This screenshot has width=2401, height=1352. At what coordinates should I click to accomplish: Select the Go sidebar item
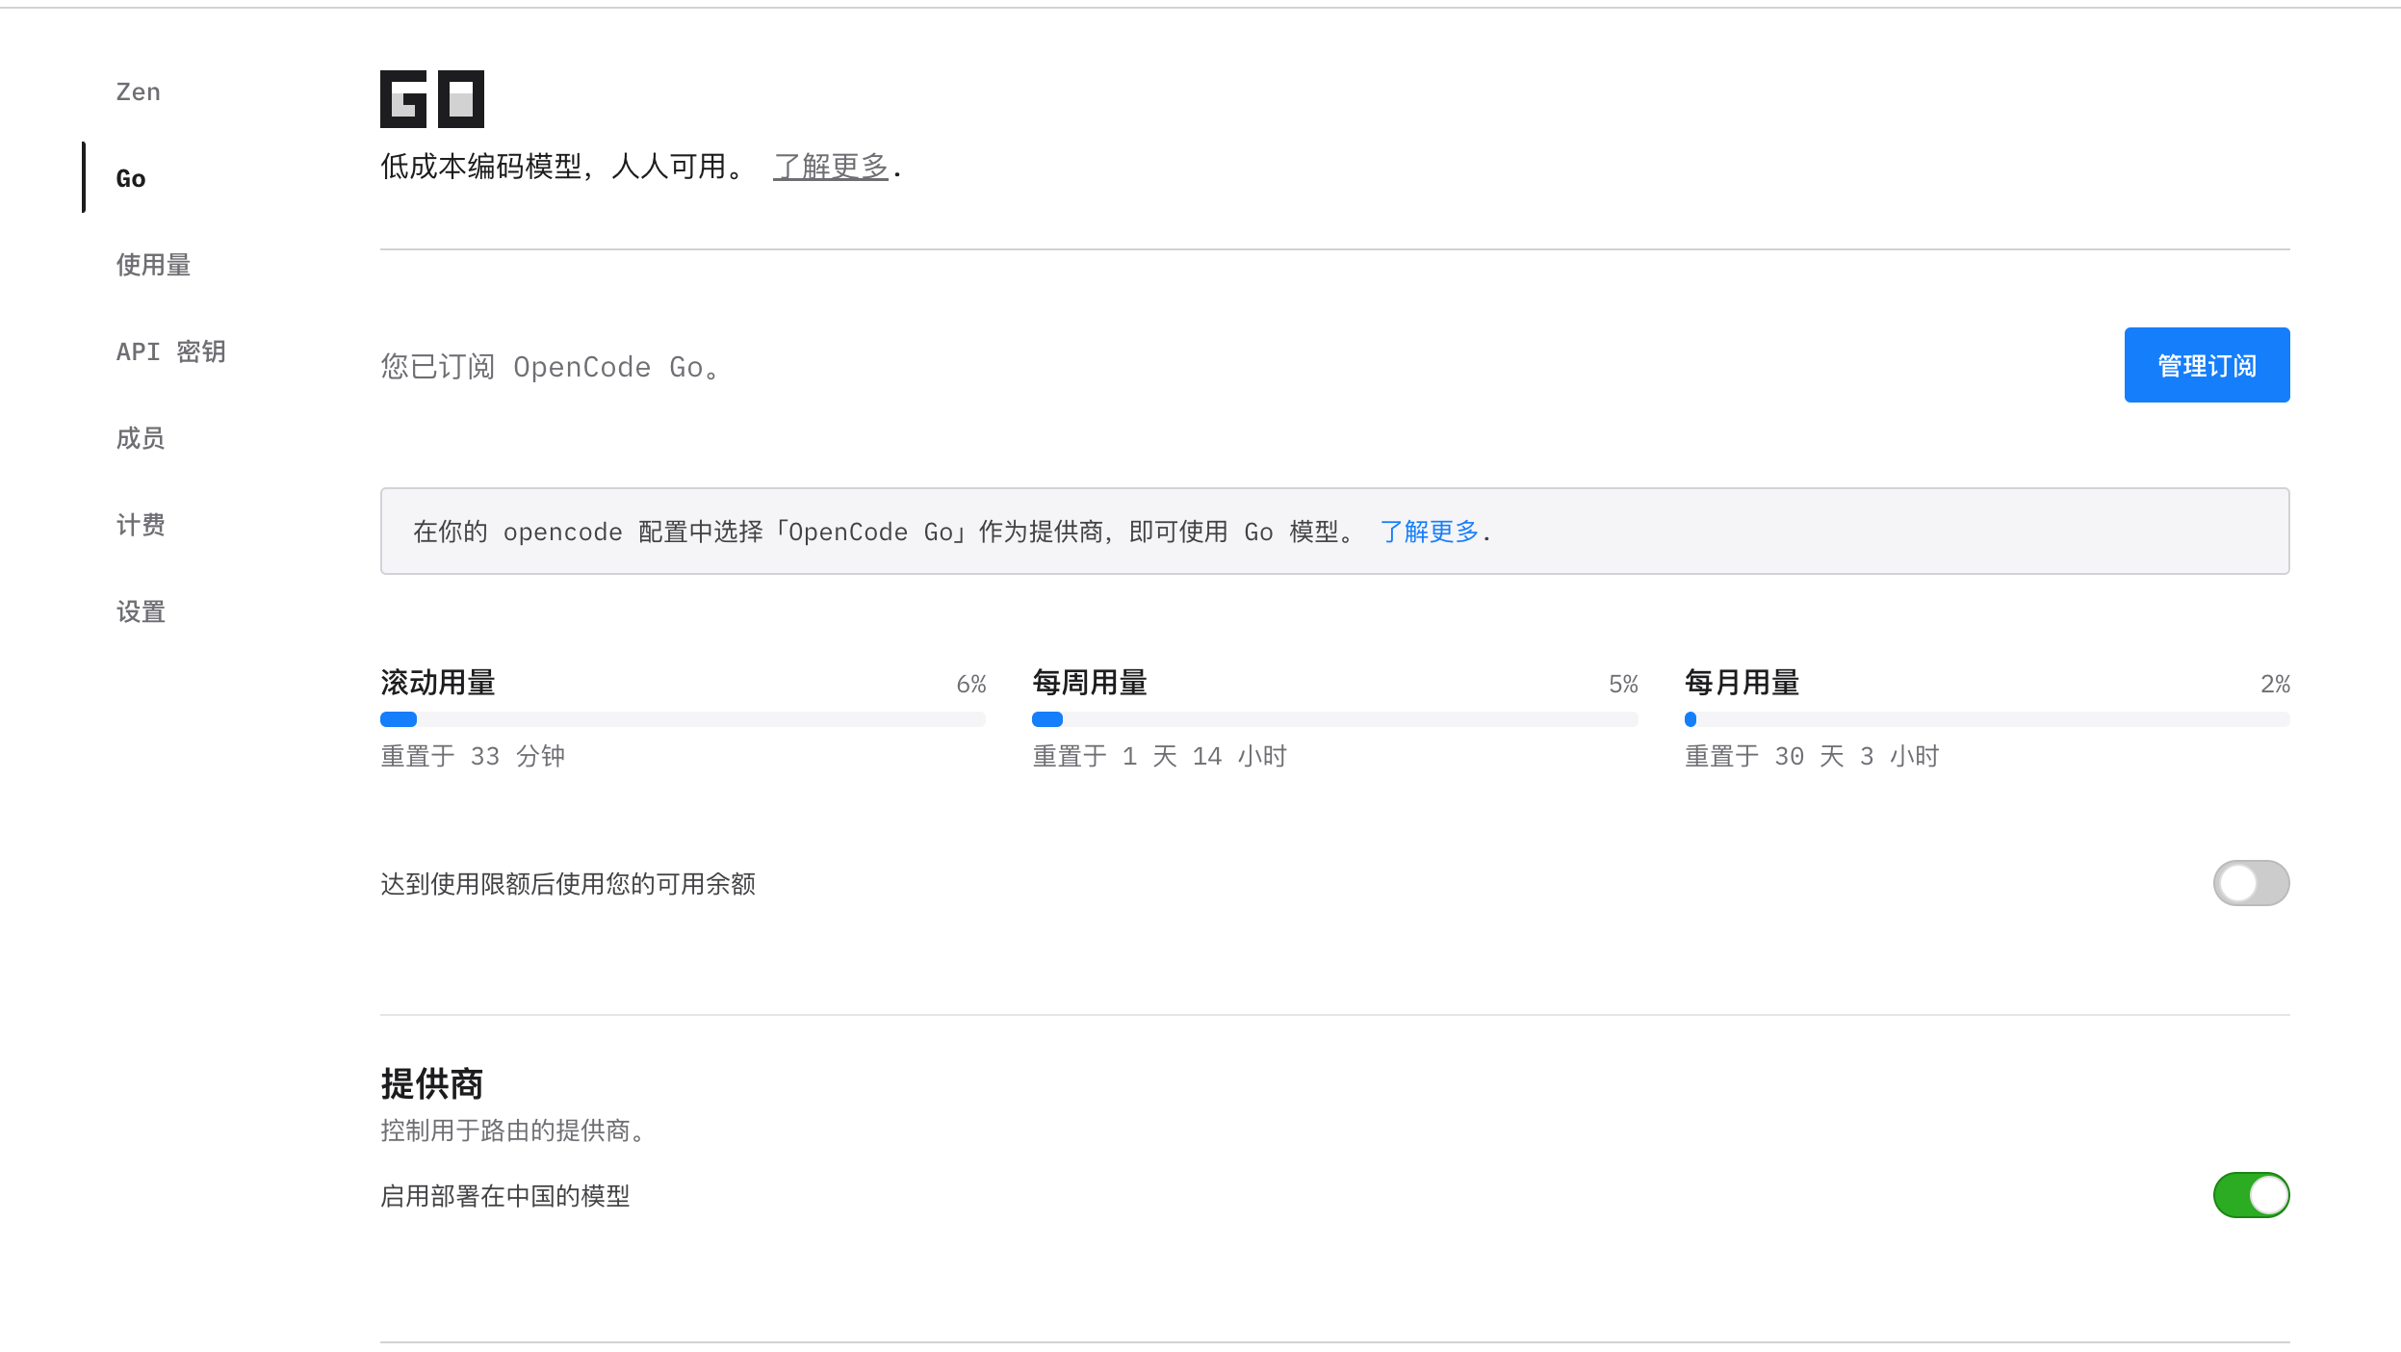131,178
